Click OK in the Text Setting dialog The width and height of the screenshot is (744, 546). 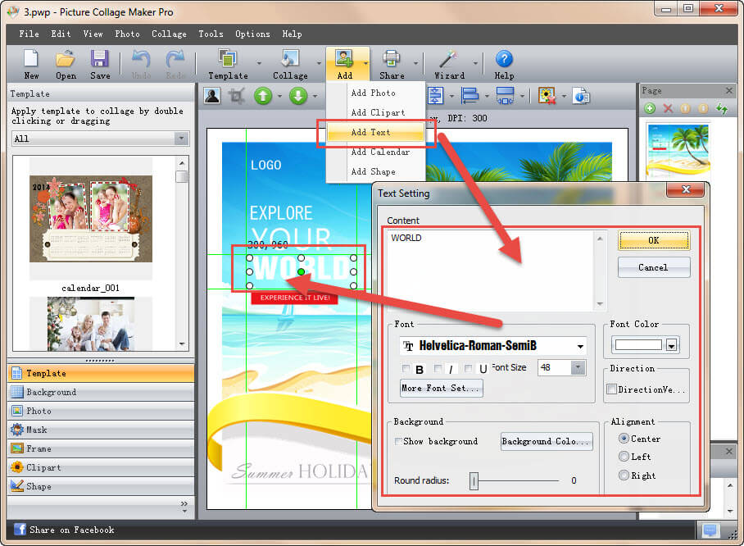click(653, 240)
